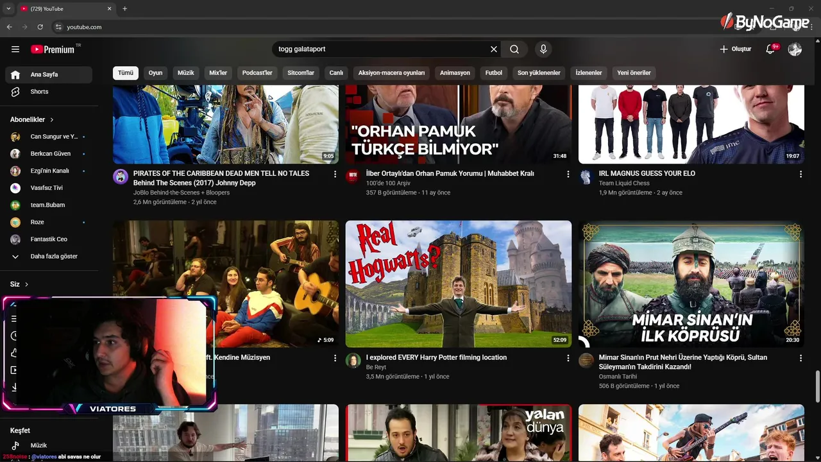Play Pirates of the Caribbean thumbnail
This screenshot has width=821, height=462.
(226, 124)
